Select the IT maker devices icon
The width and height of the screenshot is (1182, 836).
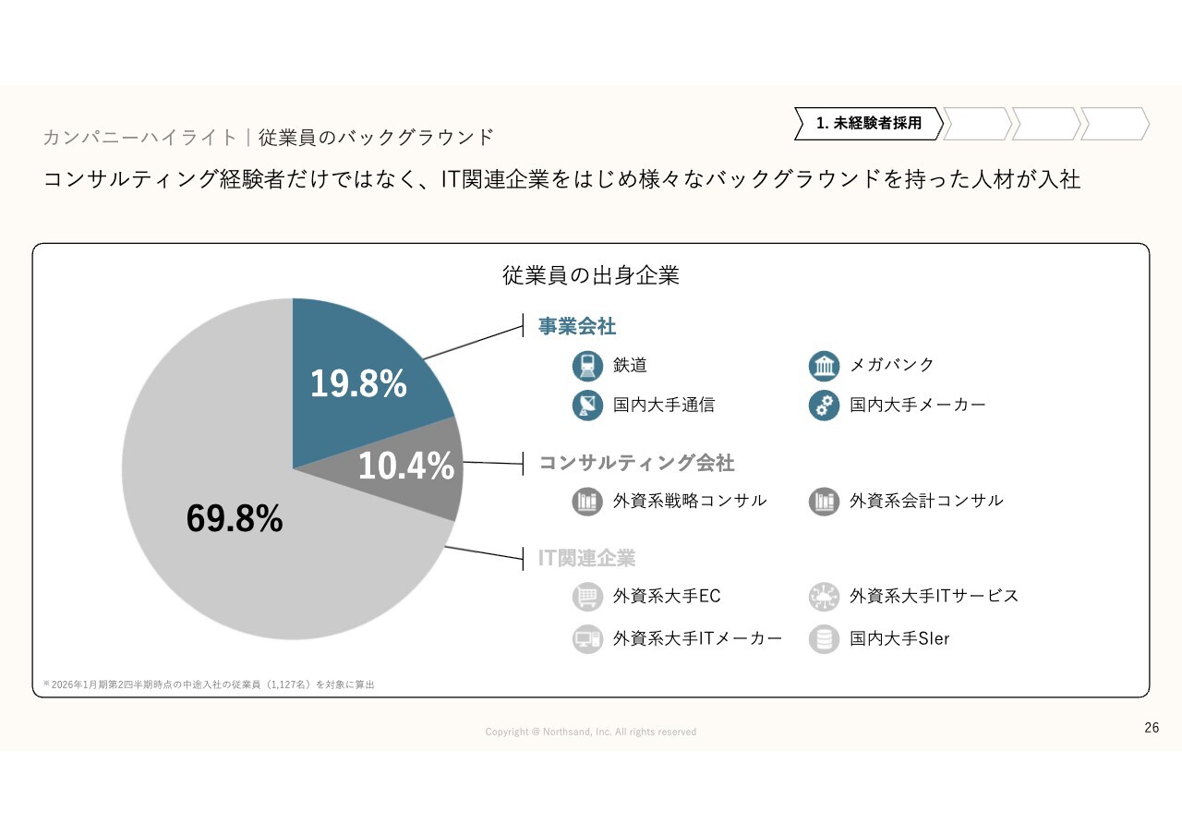pyautogui.click(x=587, y=638)
